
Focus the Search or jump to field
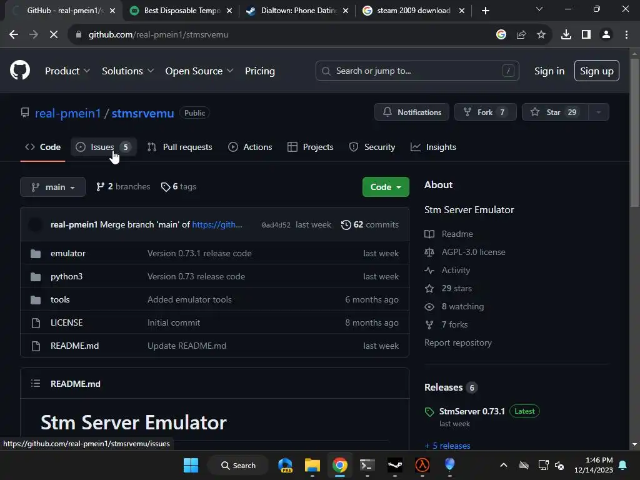coord(417,71)
